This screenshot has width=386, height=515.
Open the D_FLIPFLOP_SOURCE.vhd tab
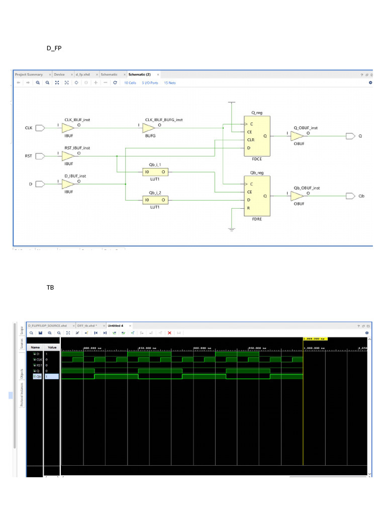(47, 326)
